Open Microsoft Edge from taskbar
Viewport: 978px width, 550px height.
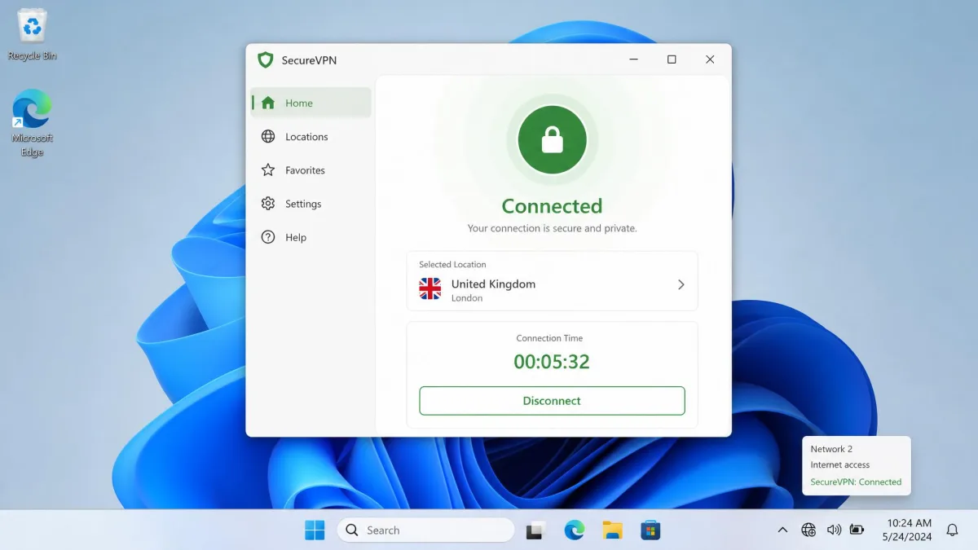[575, 530]
